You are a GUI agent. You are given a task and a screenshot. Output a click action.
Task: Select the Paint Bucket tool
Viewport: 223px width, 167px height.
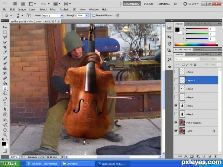[5, 83]
